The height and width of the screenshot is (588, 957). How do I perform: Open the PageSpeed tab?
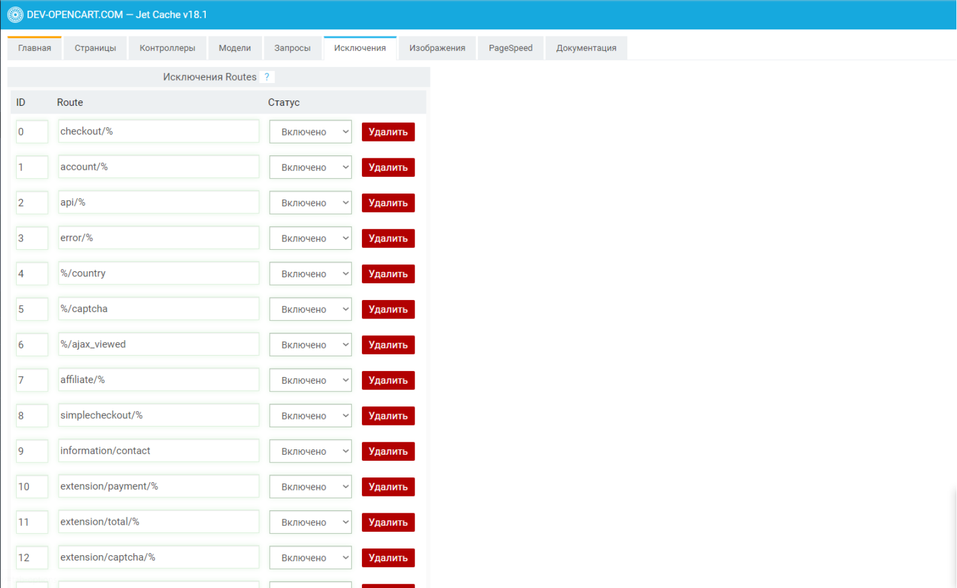pyautogui.click(x=511, y=48)
